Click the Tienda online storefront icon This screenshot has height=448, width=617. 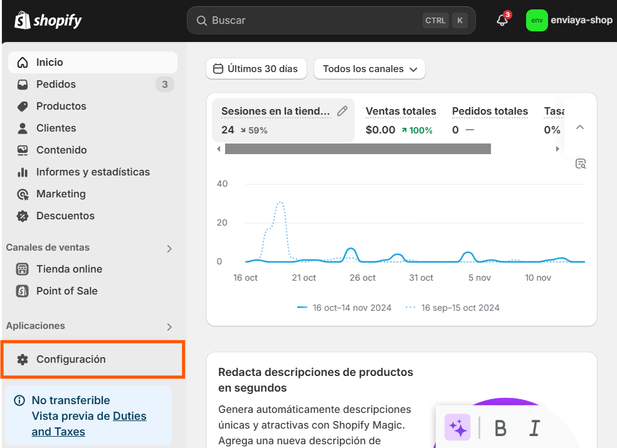click(x=22, y=269)
